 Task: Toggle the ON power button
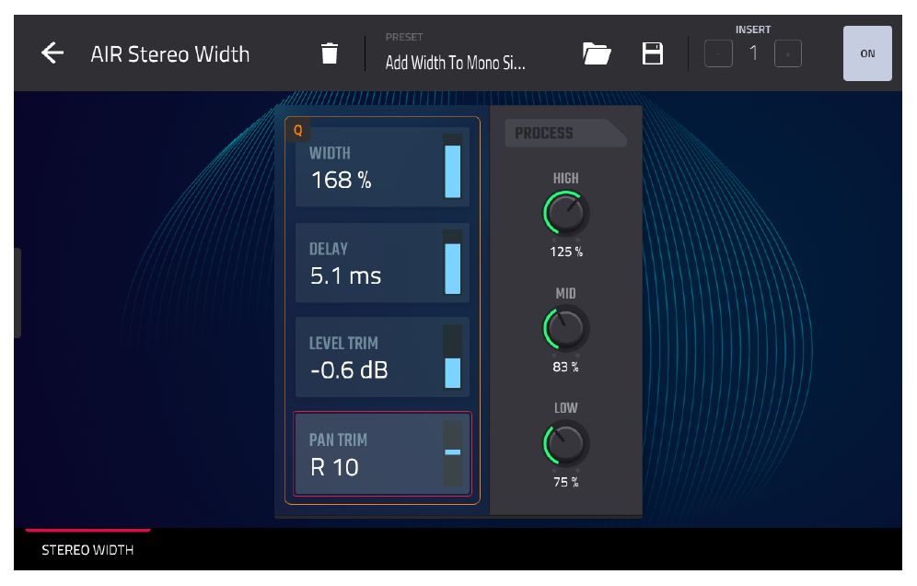867,53
